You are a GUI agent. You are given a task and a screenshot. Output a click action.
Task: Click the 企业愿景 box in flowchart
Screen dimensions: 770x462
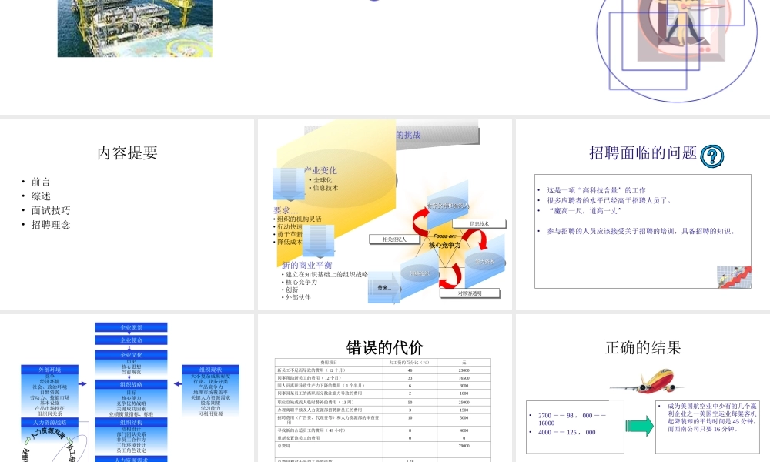pyautogui.click(x=131, y=327)
